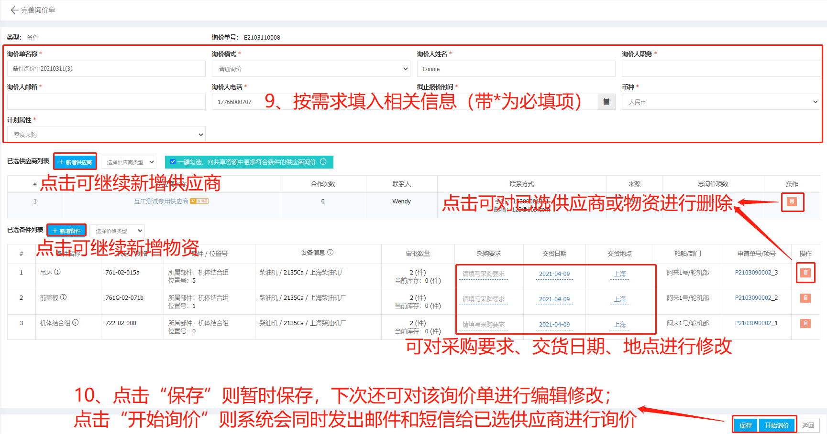Screen dimensions: 827x434
Task: Click the part code 722-02-000
Action: 121,323
